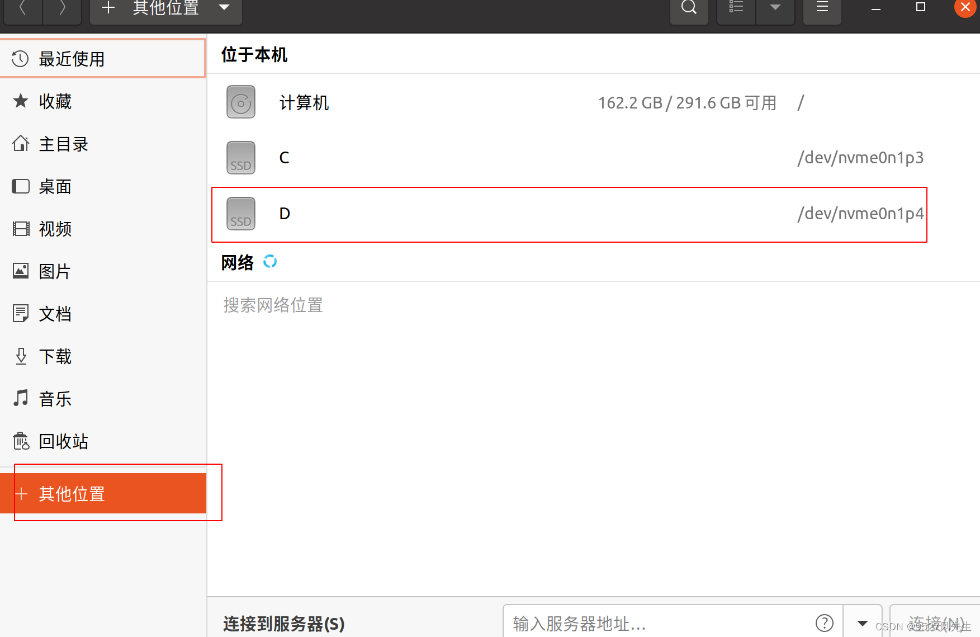Open 计算机 to browse the root filesystem

(304, 102)
